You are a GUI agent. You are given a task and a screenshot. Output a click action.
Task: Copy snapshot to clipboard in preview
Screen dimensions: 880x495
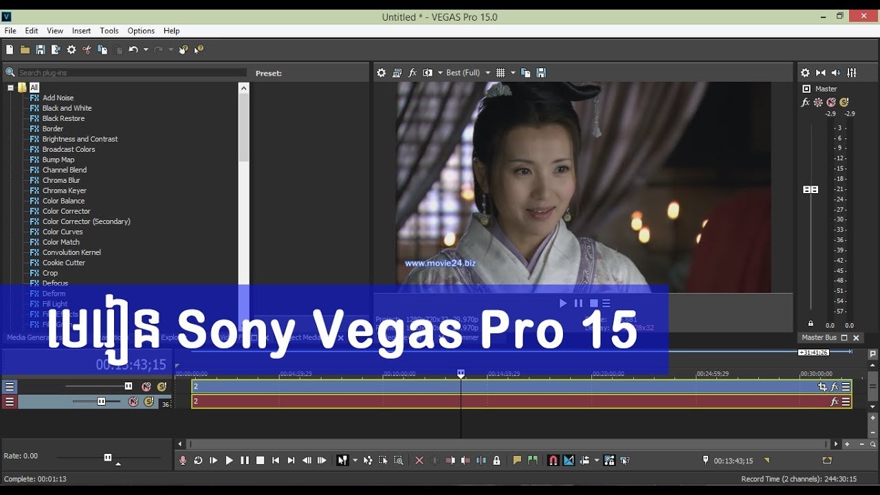pyautogui.click(x=526, y=72)
